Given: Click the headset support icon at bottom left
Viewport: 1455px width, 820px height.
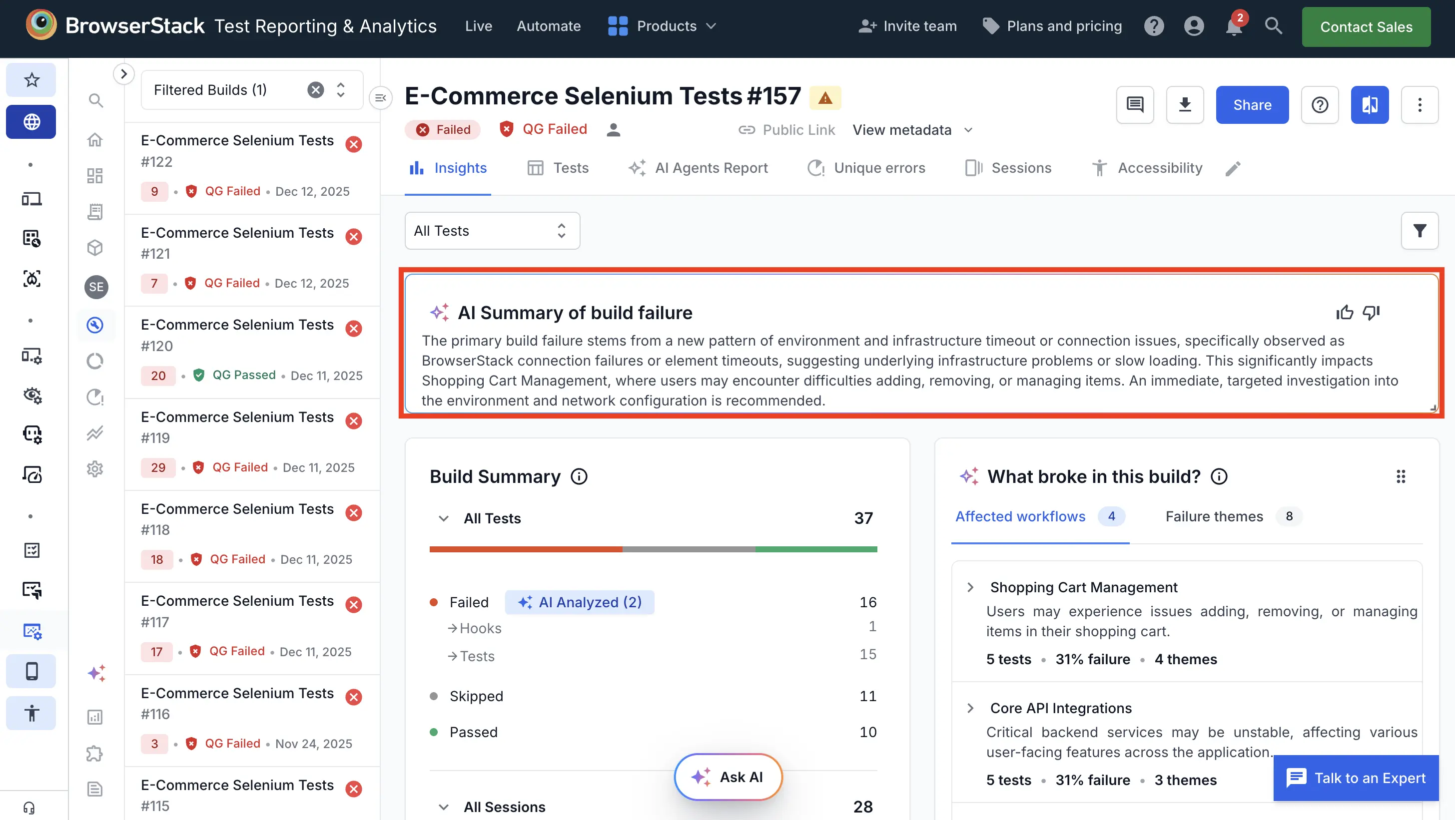Looking at the screenshot, I should [x=29, y=808].
